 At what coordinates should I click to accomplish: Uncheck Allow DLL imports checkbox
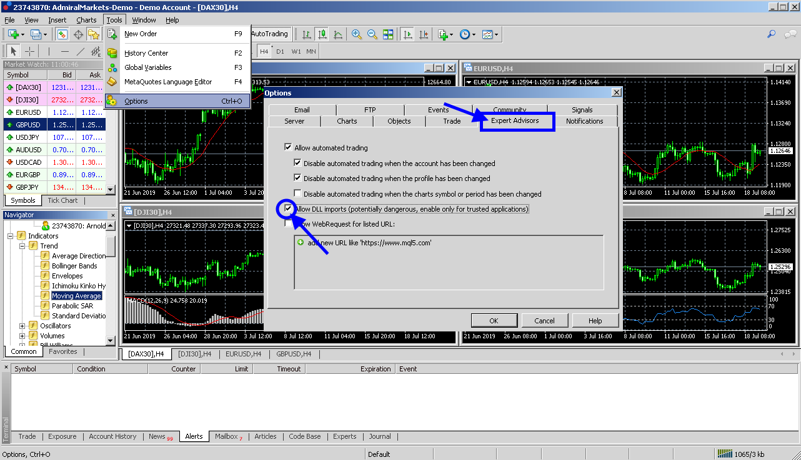[288, 208]
